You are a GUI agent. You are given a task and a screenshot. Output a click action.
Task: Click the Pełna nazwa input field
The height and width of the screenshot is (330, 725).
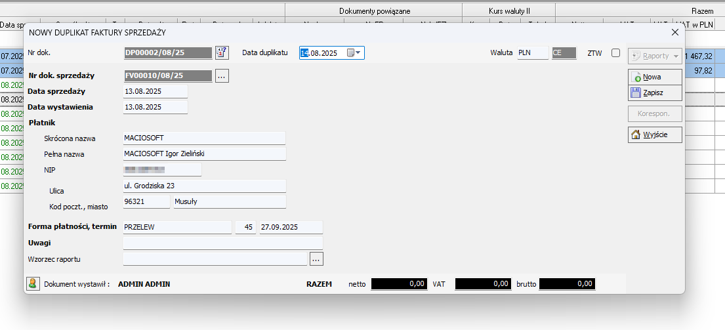point(204,154)
